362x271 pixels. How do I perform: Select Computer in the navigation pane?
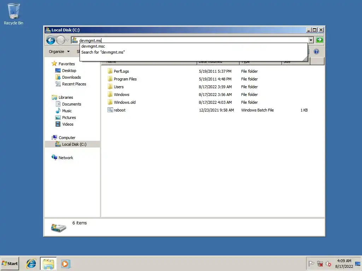[67, 138]
